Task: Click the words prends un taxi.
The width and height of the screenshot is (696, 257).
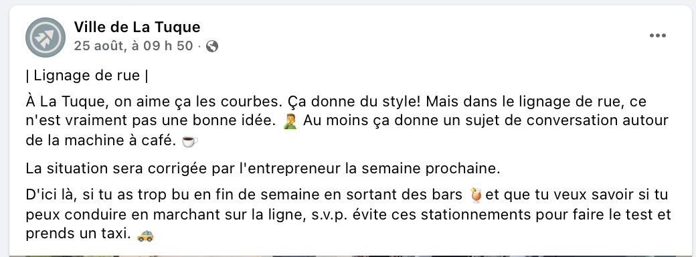Action: click(78, 234)
